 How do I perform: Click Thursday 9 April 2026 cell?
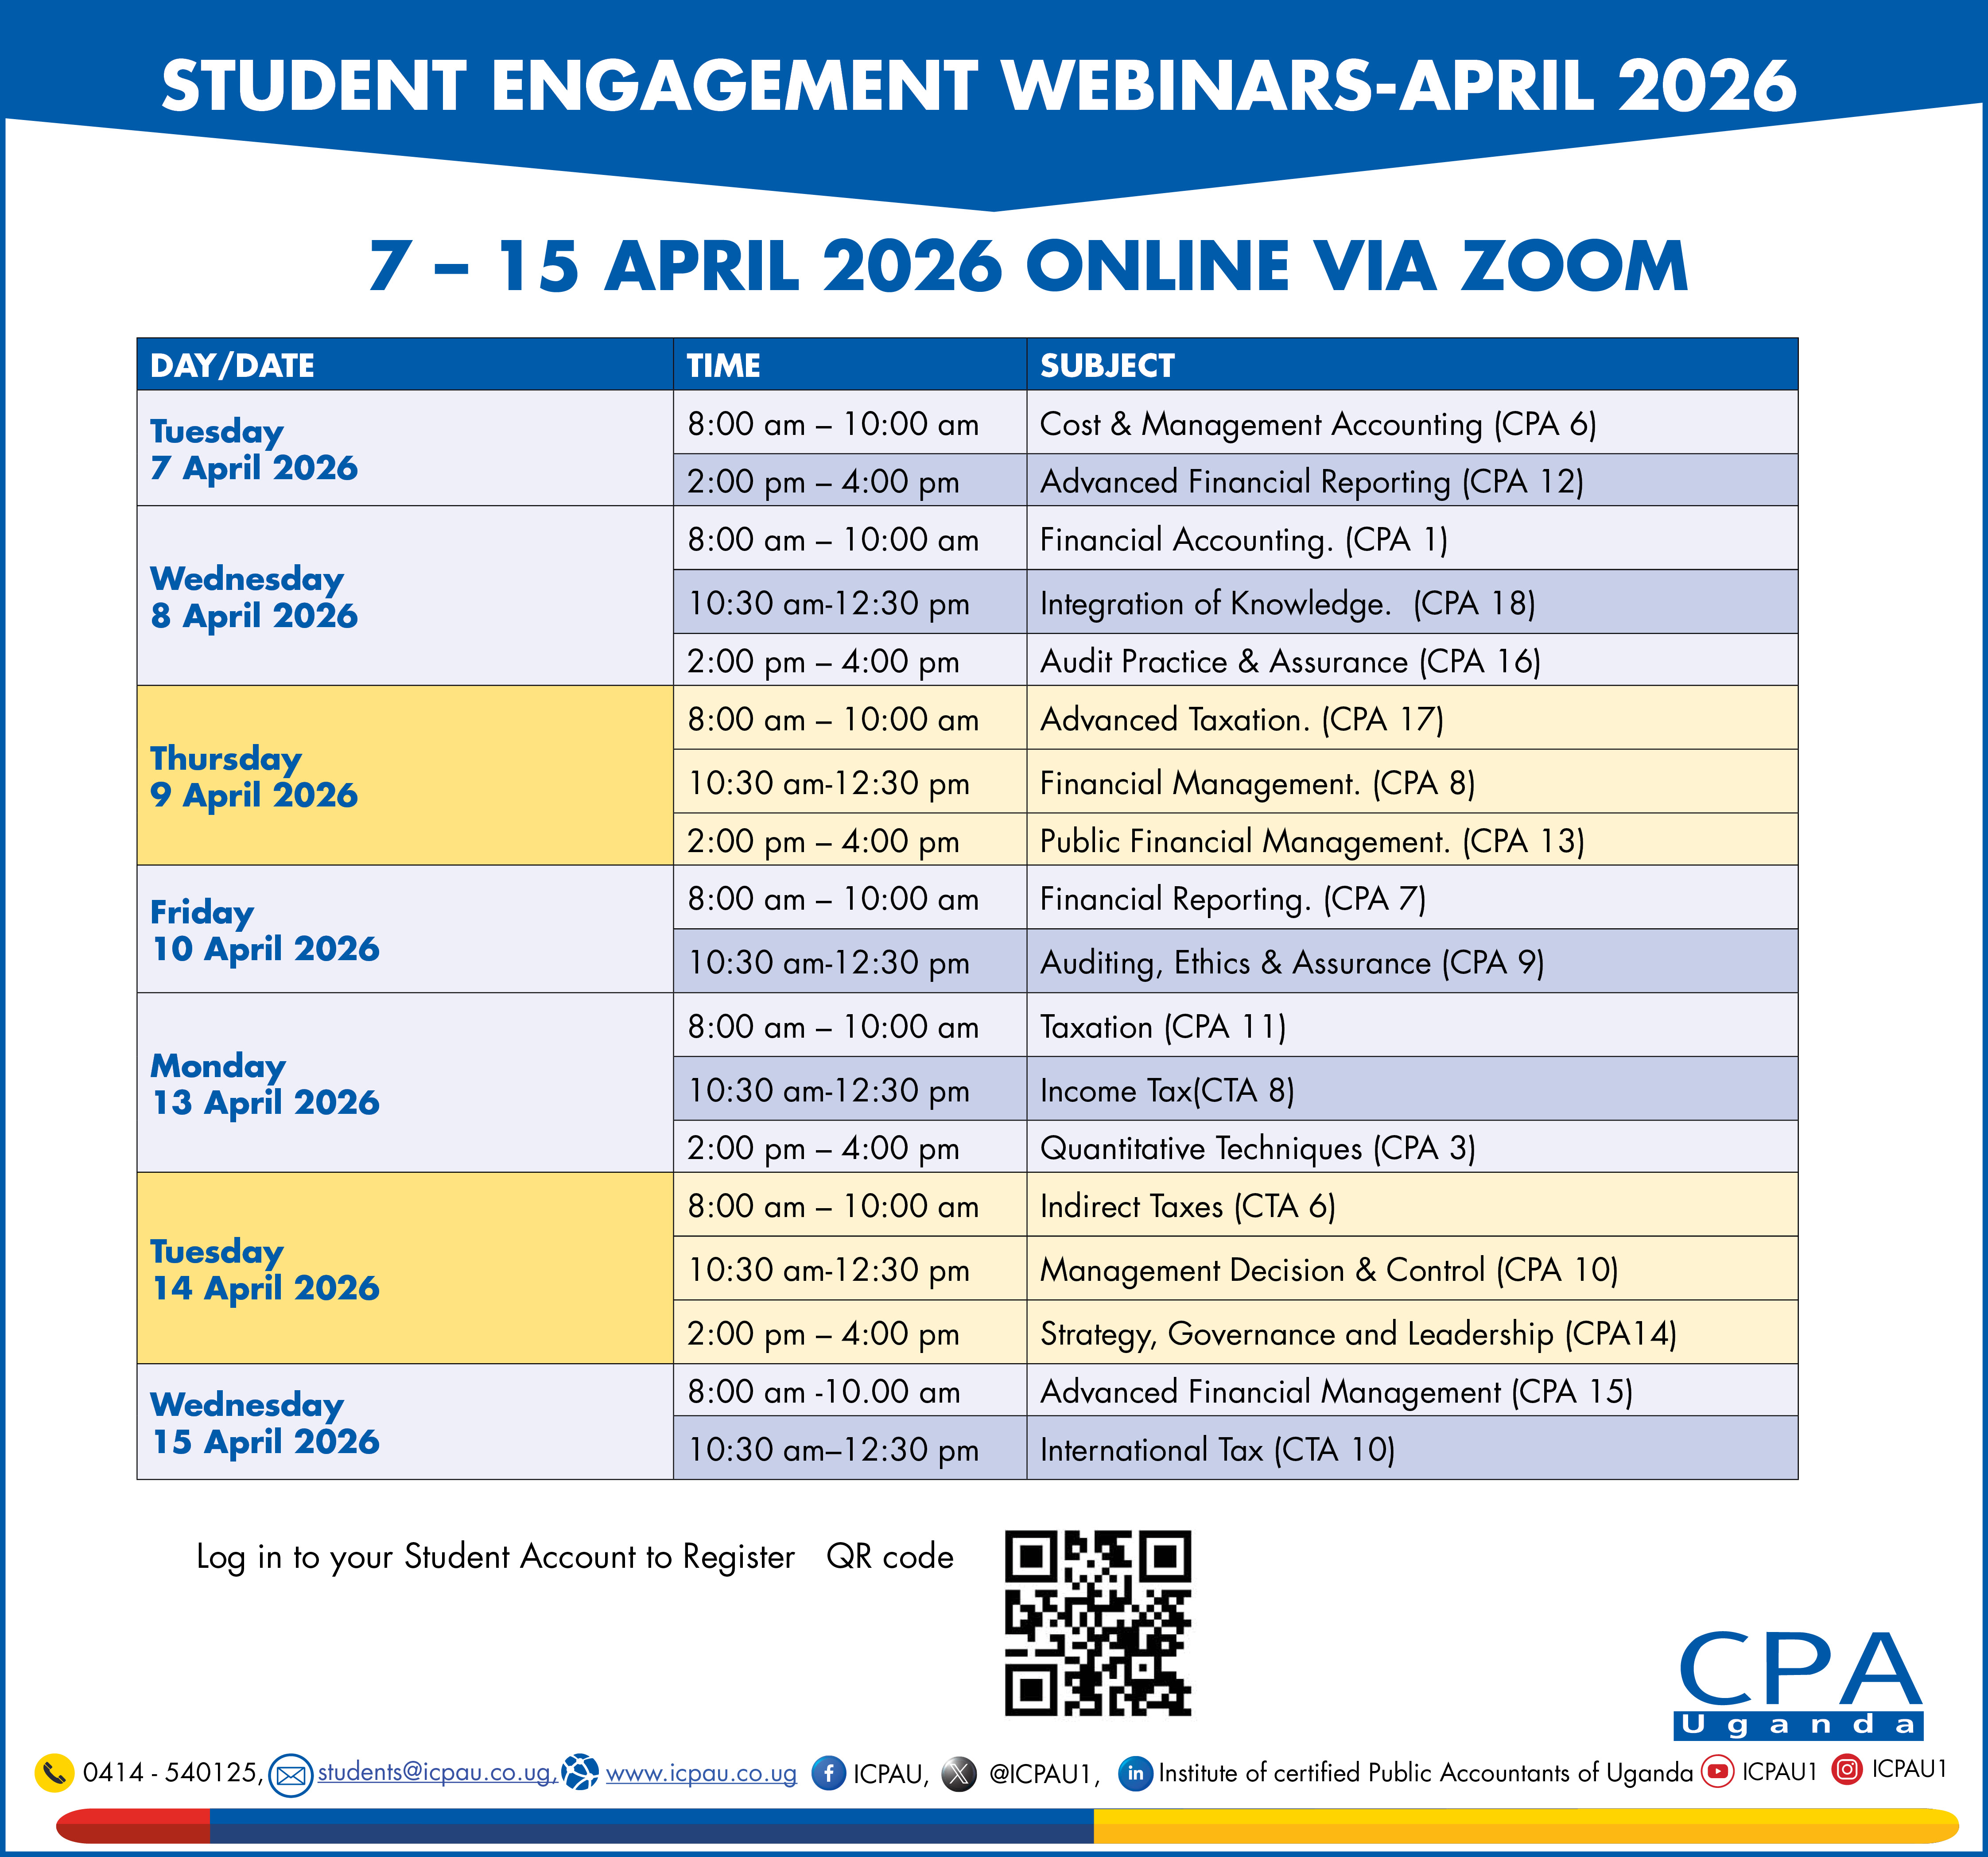254,776
